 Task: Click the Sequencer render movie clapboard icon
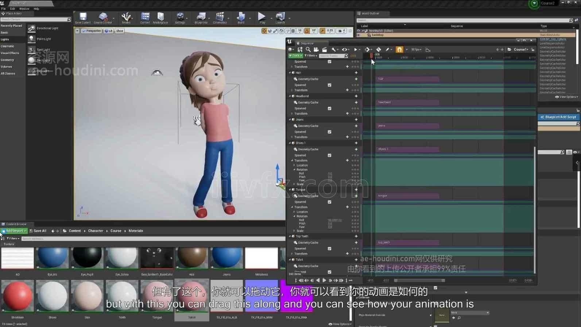[x=324, y=49]
